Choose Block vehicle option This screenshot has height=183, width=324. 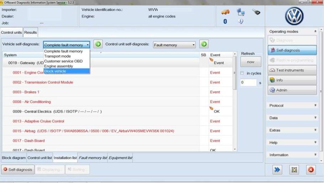(67, 71)
